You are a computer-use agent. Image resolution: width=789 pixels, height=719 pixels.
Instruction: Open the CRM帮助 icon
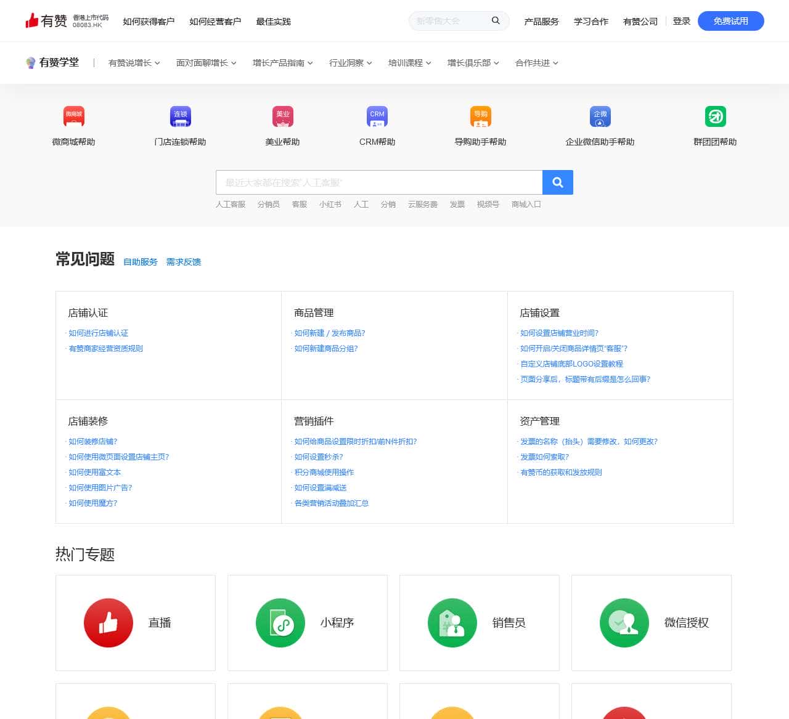point(377,116)
